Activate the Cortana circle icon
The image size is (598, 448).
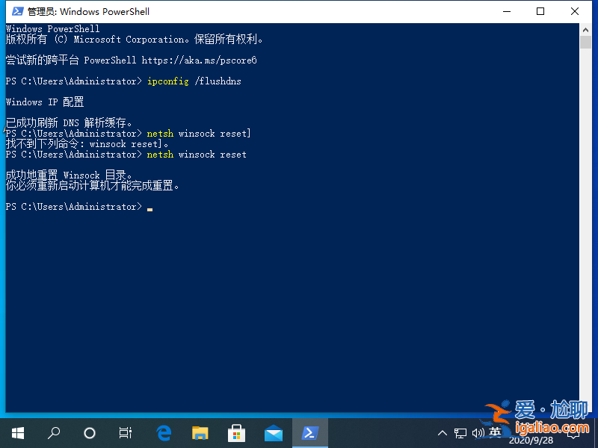[89, 432]
